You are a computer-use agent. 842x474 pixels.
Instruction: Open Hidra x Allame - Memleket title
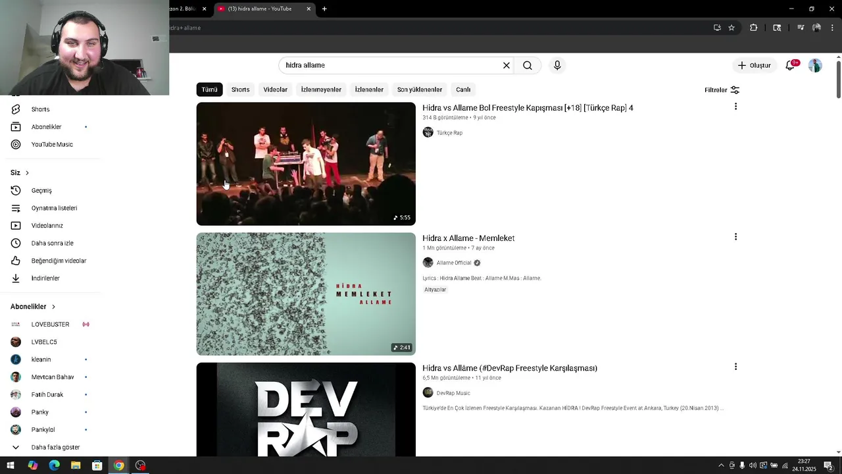(x=468, y=238)
